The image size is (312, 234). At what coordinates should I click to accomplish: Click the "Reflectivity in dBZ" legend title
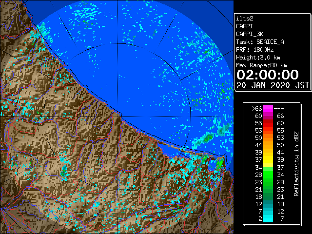(296, 164)
